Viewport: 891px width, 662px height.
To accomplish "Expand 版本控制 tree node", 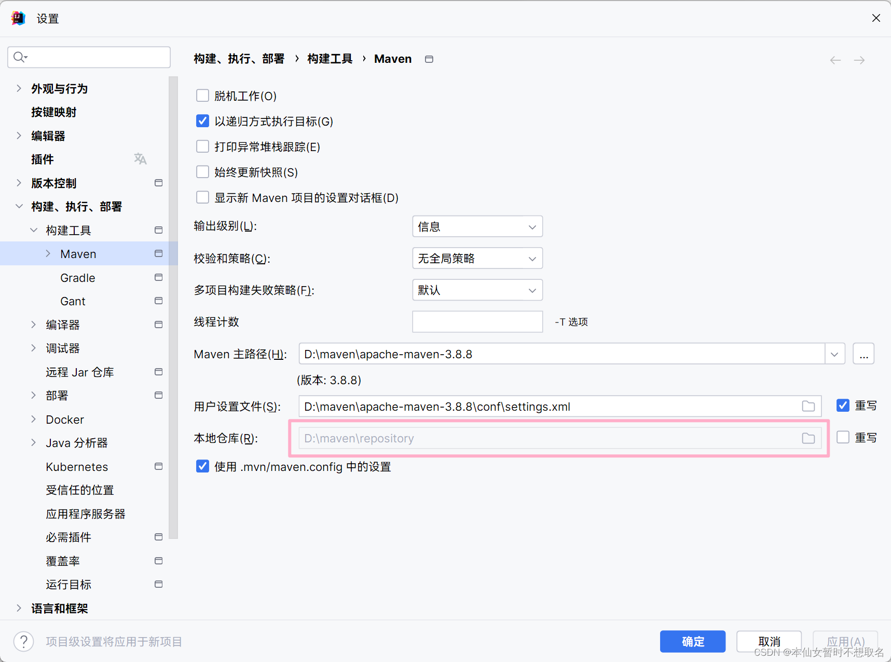I will [x=19, y=183].
